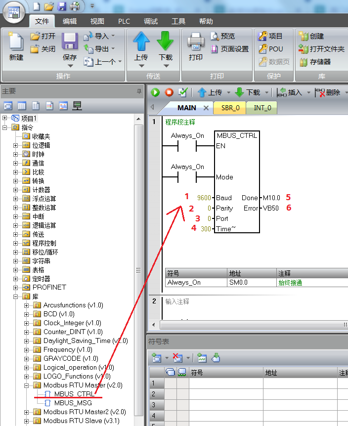The image size is (348, 426).
Task: Click the instruction tree vertical scrollbar
Action: click(x=138, y=271)
